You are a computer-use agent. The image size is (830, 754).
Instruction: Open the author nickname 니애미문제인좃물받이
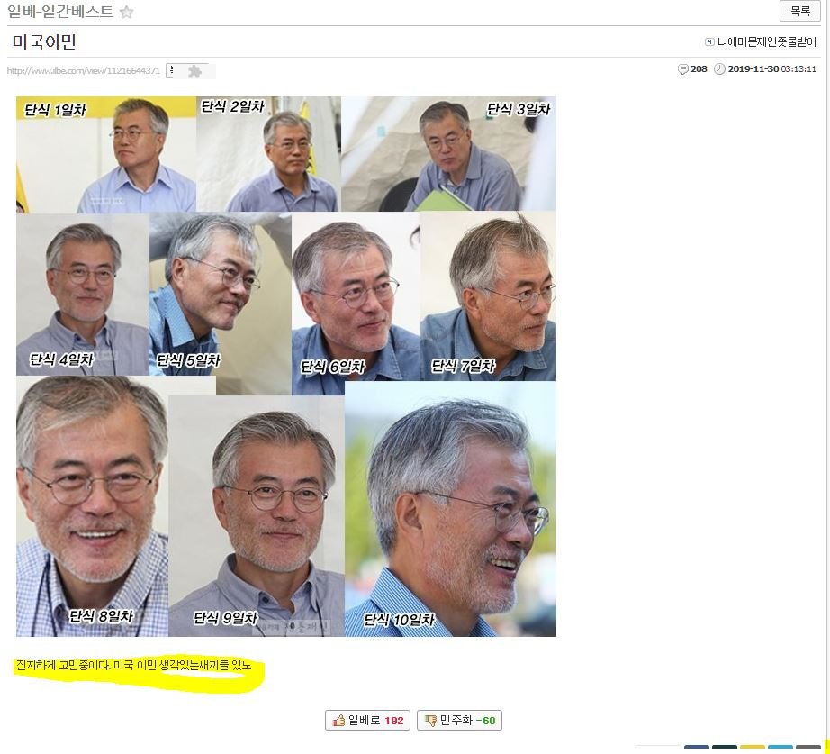point(767,41)
